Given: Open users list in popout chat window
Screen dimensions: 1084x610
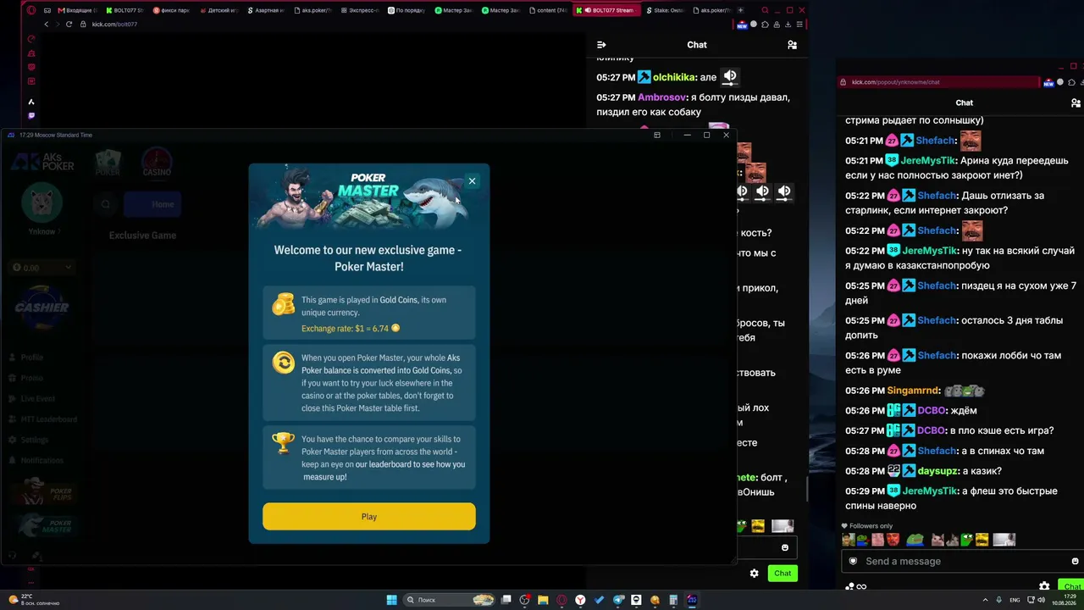Looking at the screenshot, I should pos(1076,103).
